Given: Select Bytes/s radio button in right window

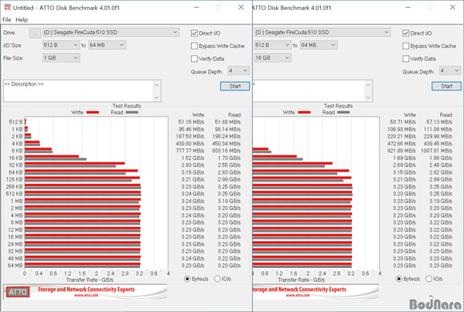Looking at the screenshot, I should pyautogui.click(x=399, y=279).
